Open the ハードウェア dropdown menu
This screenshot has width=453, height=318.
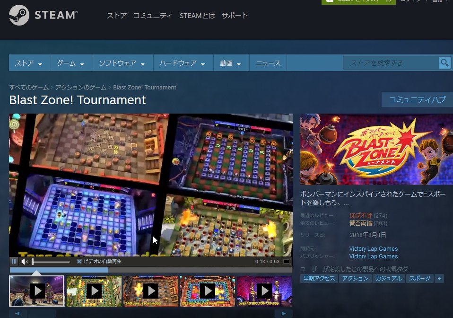click(x=182, y=63)
